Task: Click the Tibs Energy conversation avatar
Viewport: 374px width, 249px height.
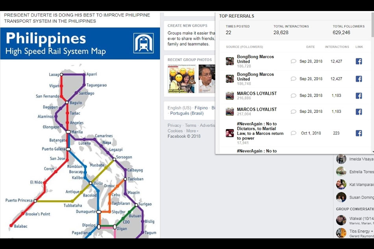Action: [x=341, y=233]
